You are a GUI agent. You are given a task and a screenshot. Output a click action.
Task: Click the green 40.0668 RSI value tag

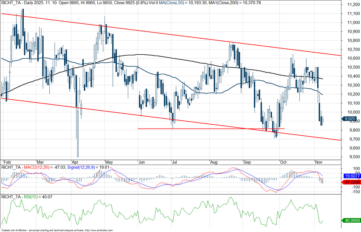pos(352,221)
